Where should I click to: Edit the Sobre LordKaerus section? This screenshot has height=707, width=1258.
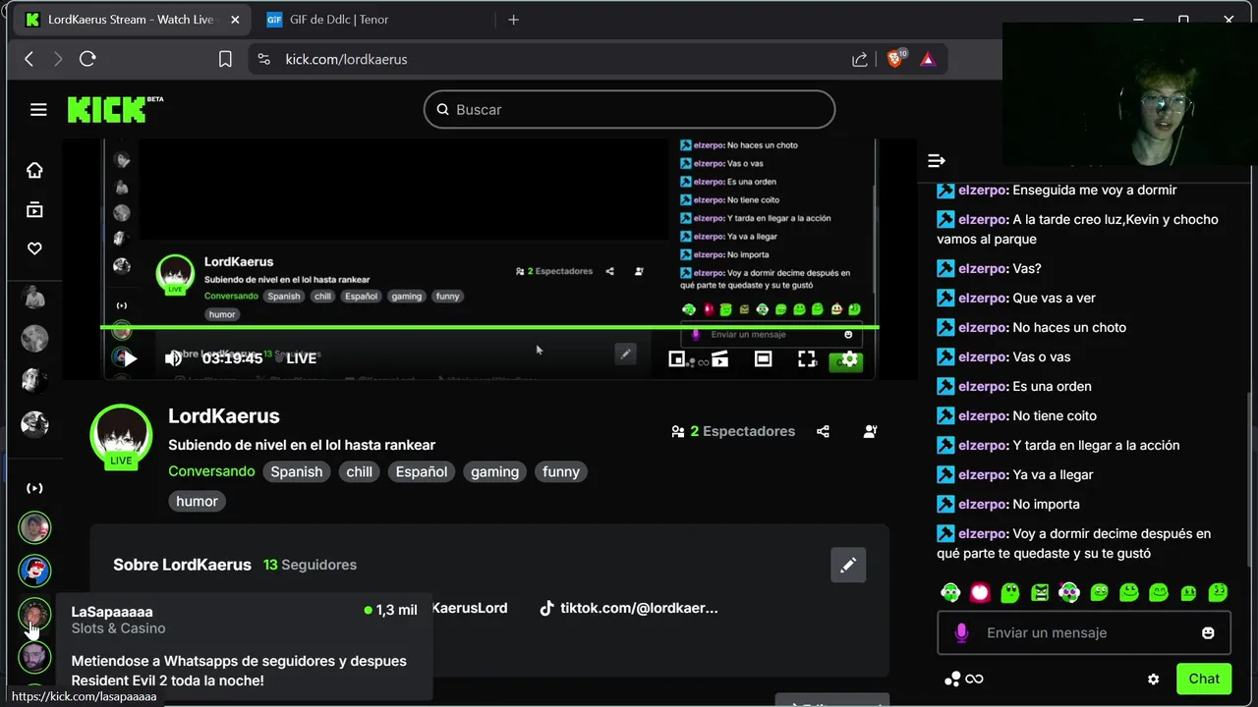(848, 565)
